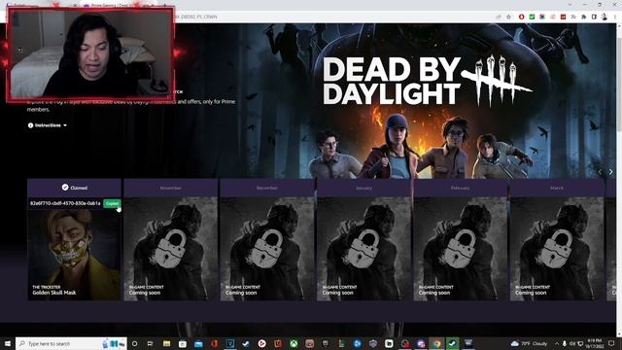
Task: Open the Chrome side panel icon
Action: [x=594, y=17]
